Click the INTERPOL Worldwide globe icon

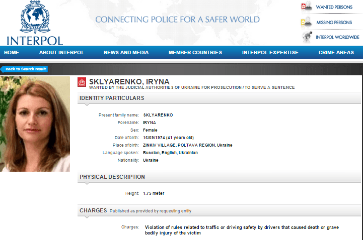(x=306, y=37)
